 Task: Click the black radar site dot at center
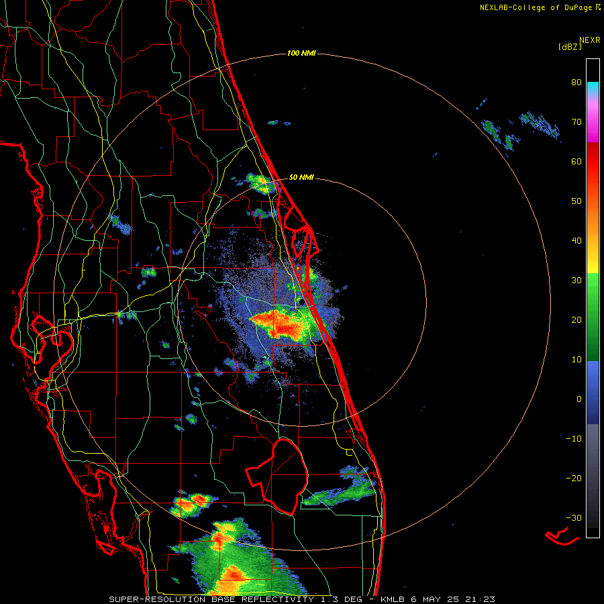click(301, 302)
